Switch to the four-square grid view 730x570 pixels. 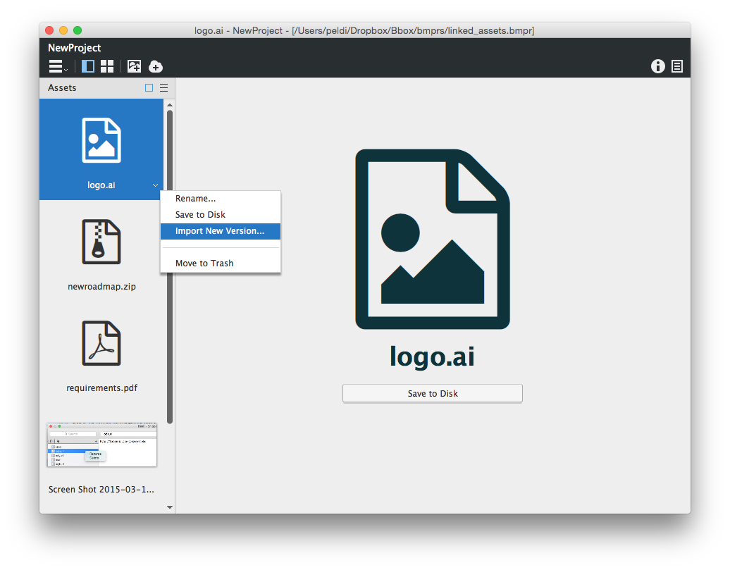click(107, 66)
